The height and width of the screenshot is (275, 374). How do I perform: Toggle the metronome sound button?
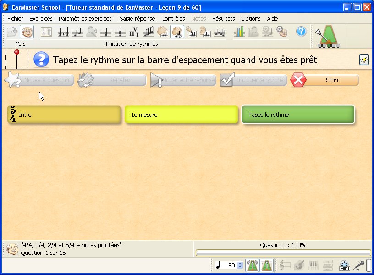pos(252,265)
